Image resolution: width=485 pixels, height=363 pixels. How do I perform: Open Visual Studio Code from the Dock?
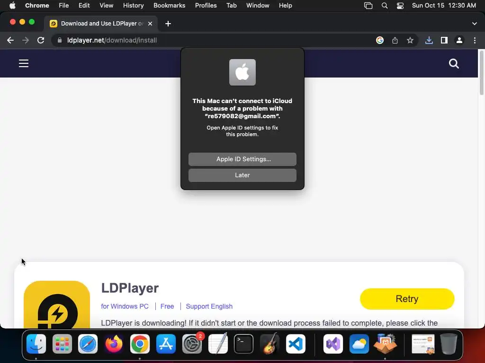point(296,344)
